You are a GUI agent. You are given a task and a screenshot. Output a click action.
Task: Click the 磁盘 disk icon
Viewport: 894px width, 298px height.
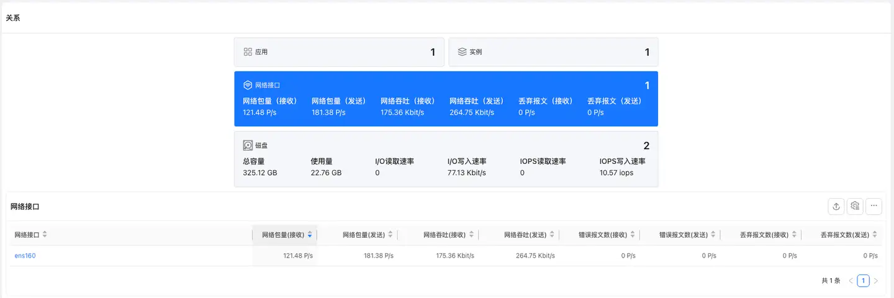coord(248,145)
